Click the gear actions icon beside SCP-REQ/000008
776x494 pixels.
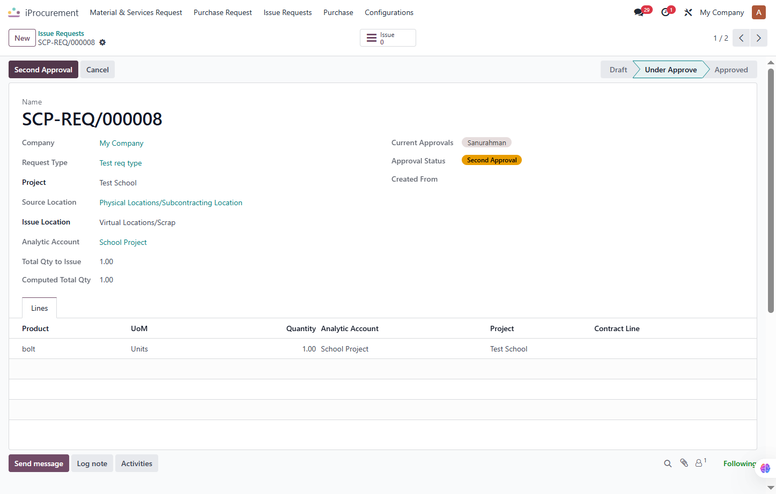(102, 42)
